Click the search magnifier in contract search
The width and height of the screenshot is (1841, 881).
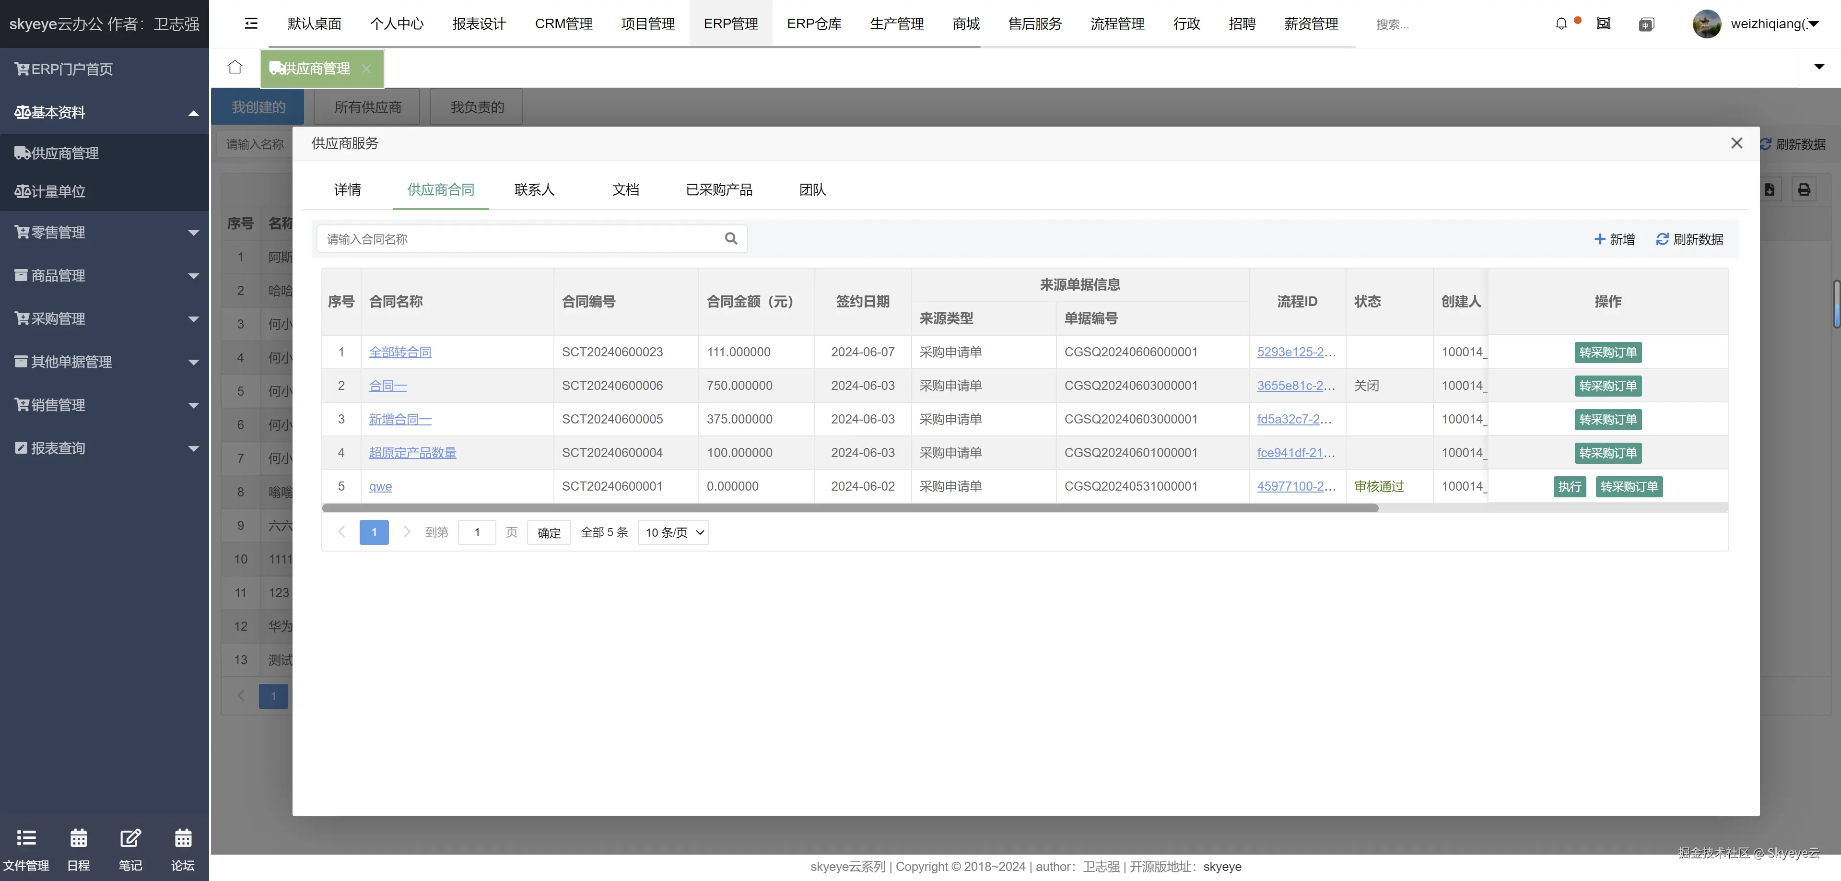click(x=730, y=239)
